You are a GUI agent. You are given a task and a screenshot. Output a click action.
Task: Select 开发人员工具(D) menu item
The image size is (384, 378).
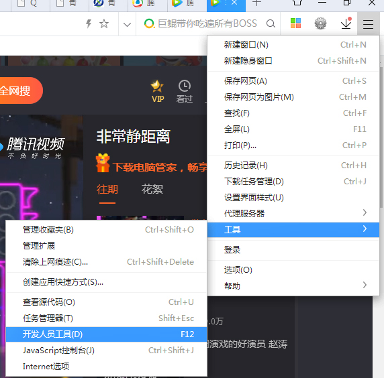point(106,334)
